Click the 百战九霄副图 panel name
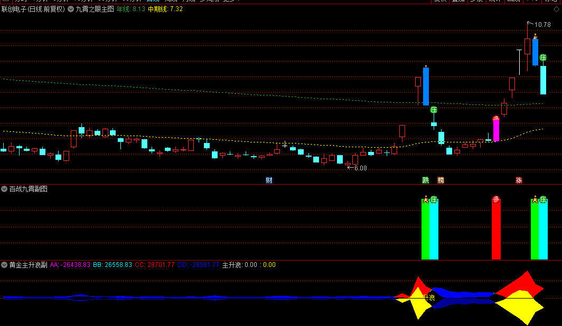Image resolution: width=562 pixels, height=326 pixels. [29, 189]
